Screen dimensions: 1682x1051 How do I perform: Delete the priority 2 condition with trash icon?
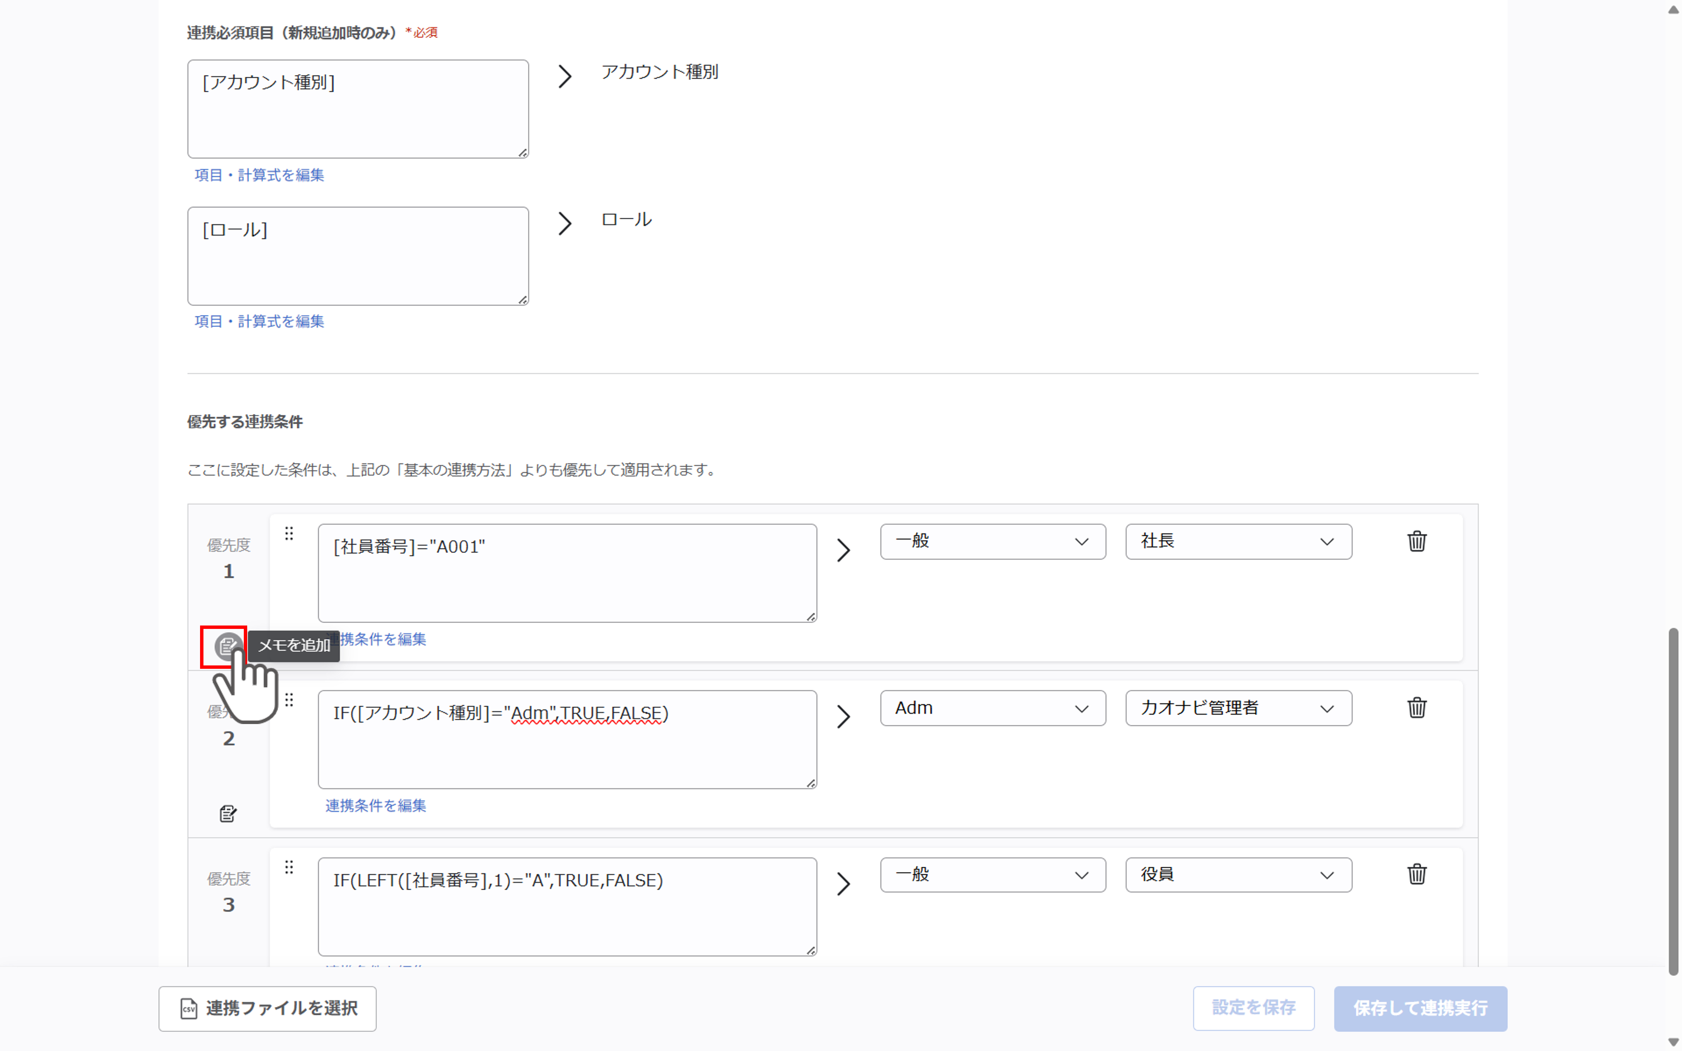[x=1417, y=707]
